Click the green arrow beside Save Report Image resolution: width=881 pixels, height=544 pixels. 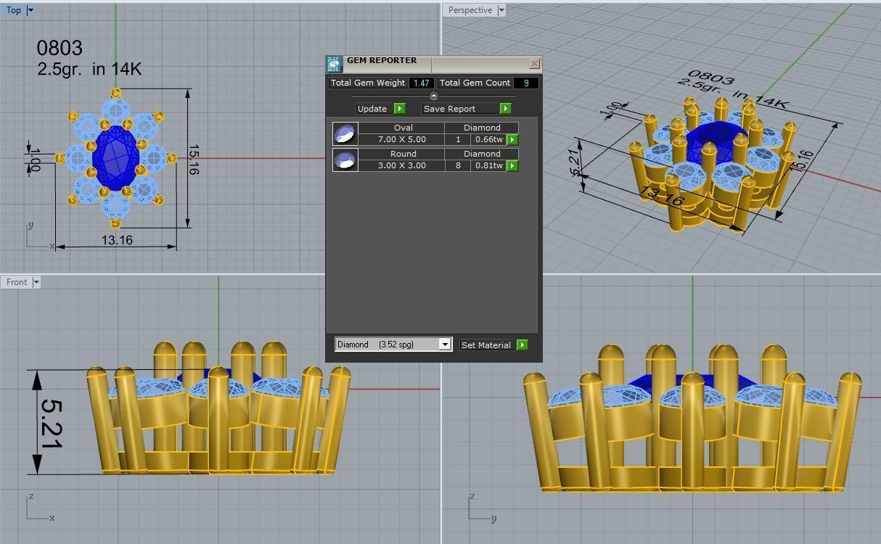[x=506, y=108]
